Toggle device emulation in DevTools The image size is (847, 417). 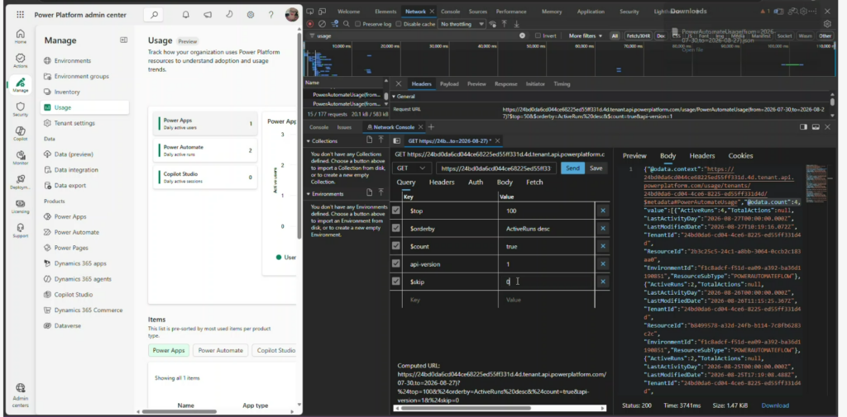coord(322,12)
